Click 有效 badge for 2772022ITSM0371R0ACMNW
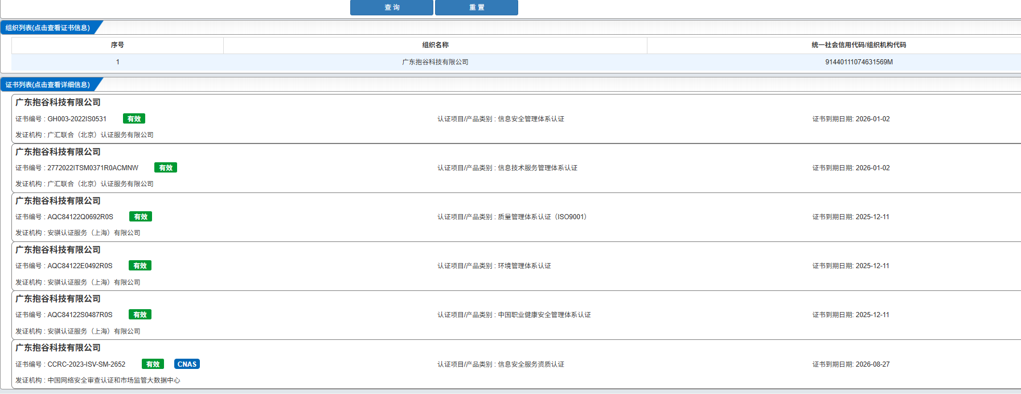This screenshot has height=394, width=1021. 166,168
